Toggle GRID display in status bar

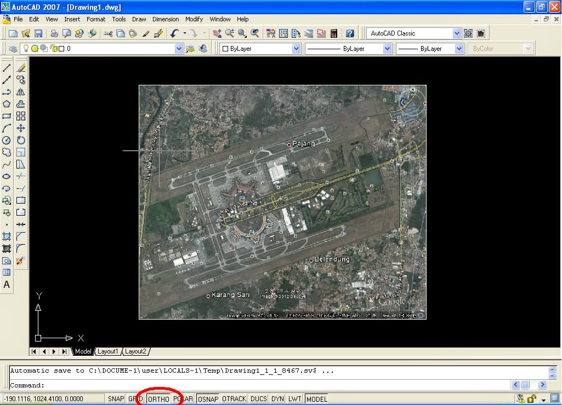pyautogui.click(x=135, y=398)
